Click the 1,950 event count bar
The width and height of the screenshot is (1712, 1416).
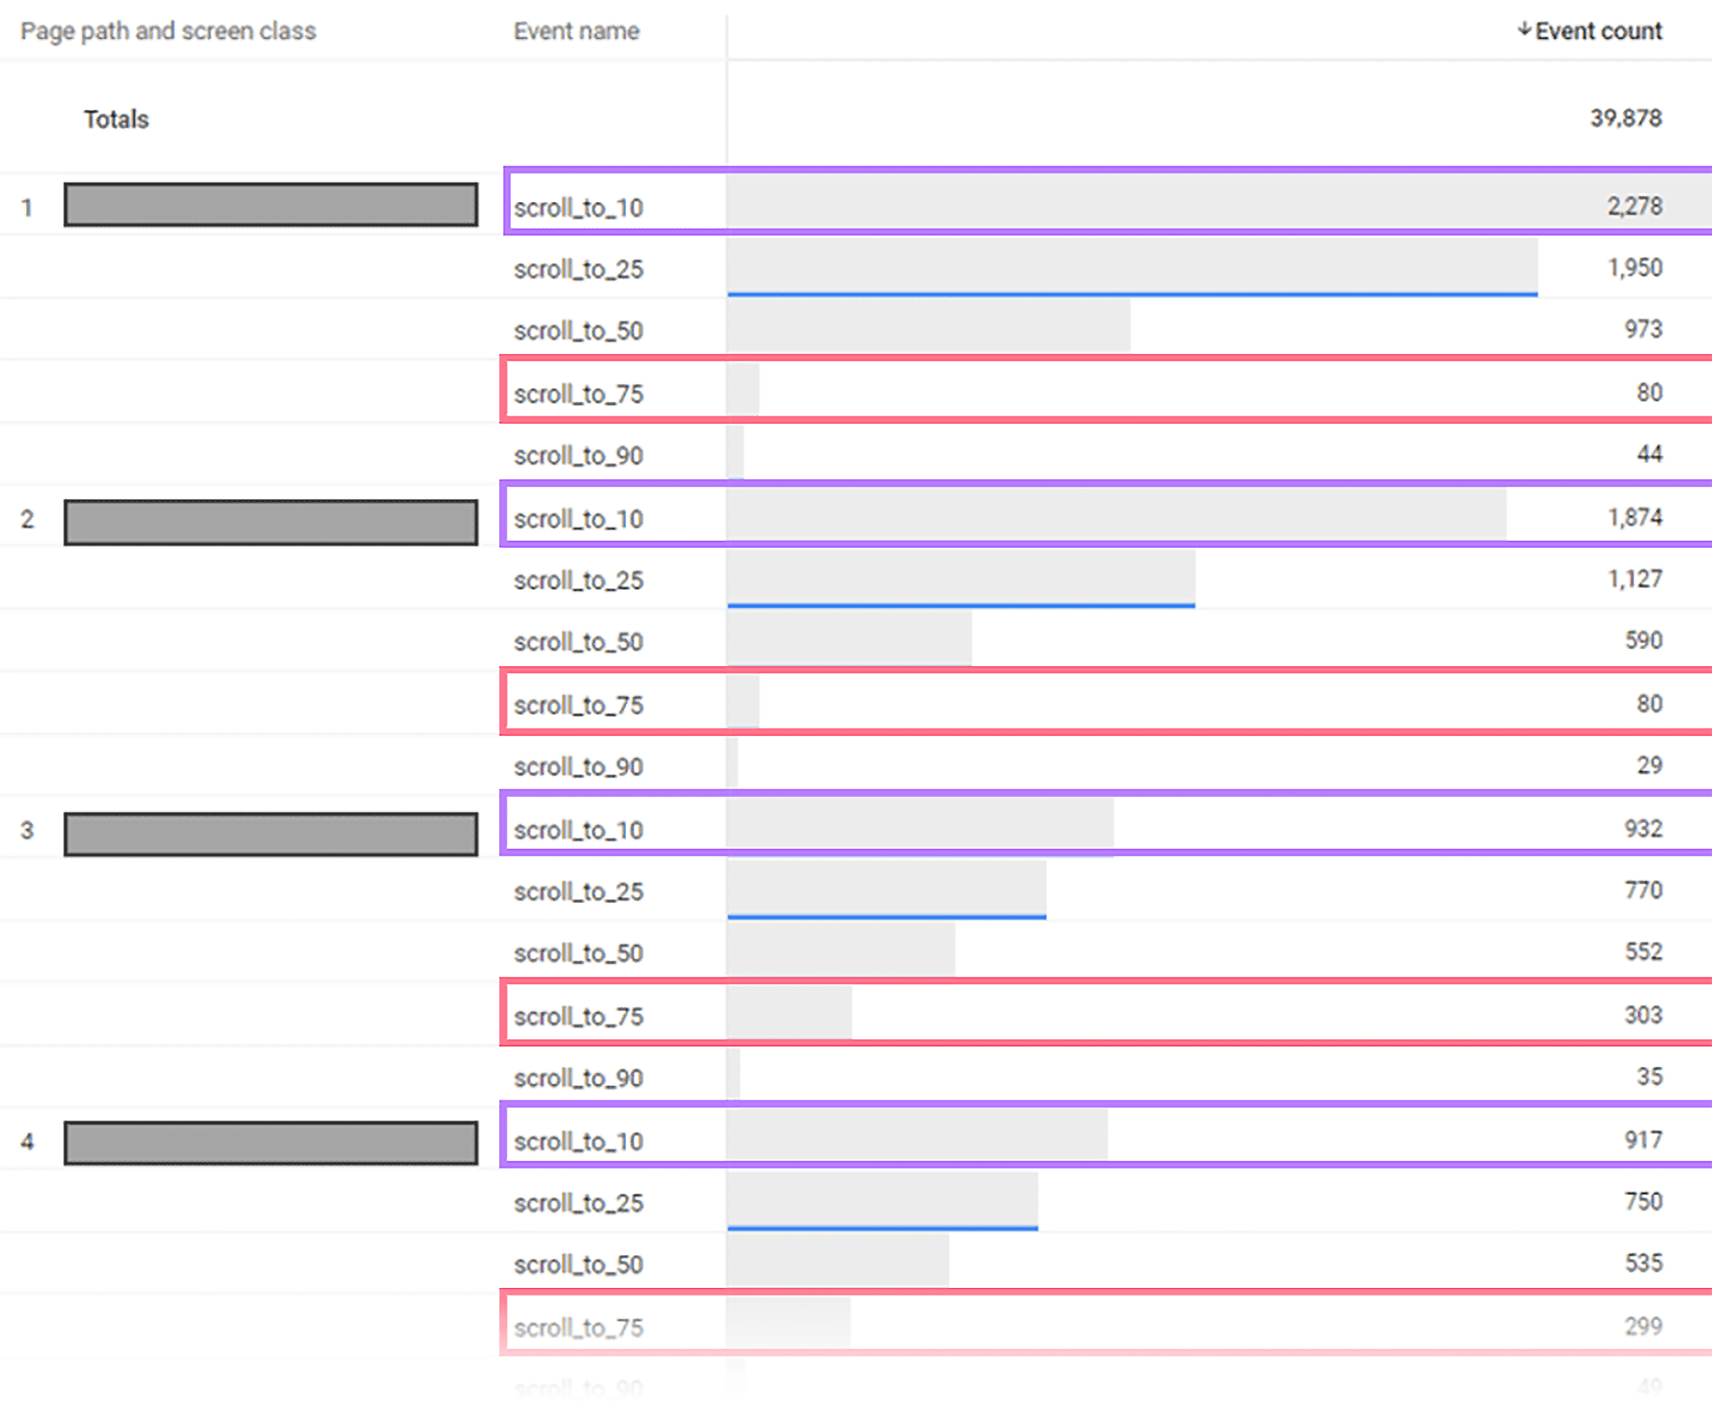coord(1131,268)
